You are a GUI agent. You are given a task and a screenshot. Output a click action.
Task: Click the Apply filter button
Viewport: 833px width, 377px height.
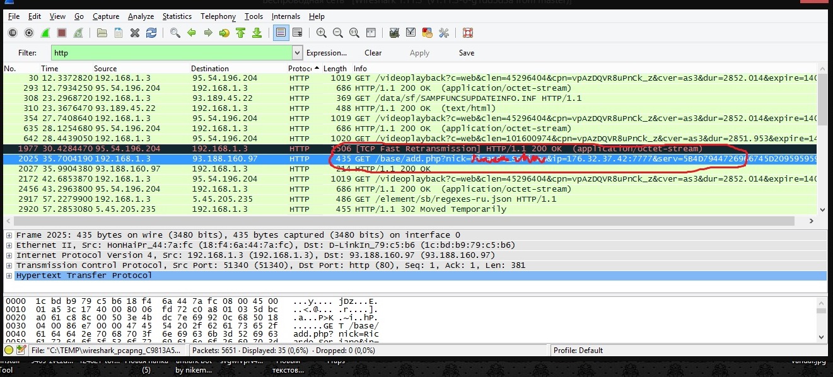419,53
